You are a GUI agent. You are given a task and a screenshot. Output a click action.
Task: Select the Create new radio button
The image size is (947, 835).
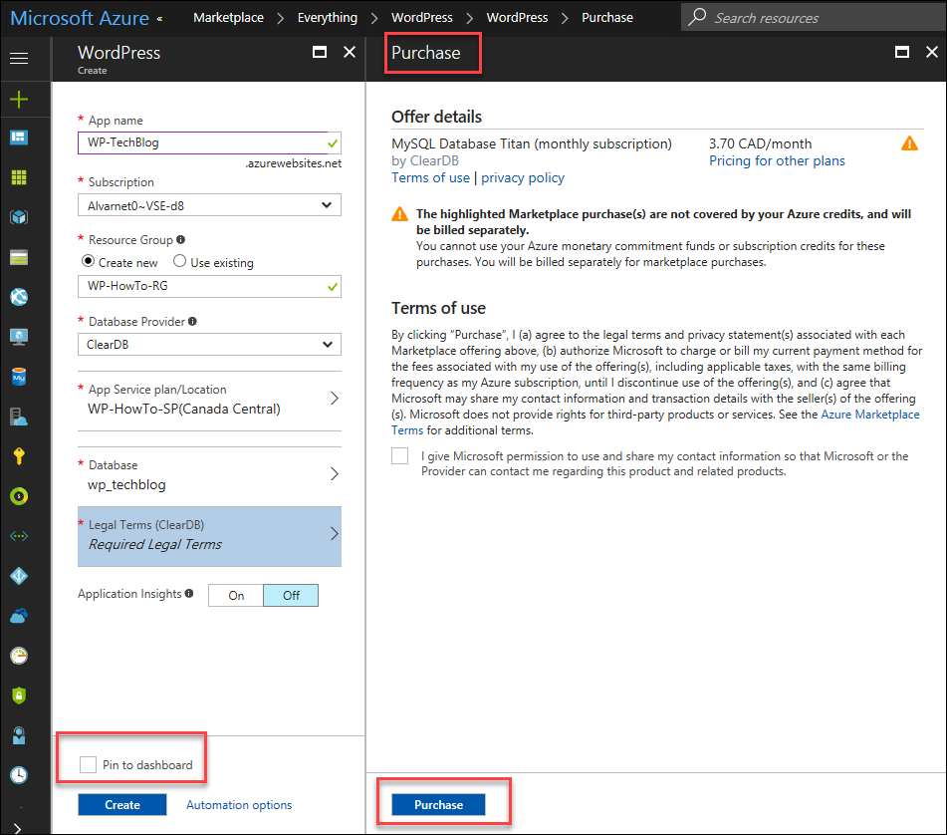pos(89,261)
